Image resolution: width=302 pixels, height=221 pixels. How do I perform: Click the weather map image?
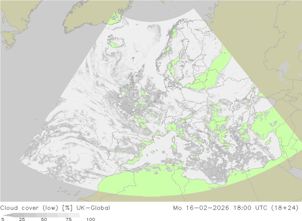coord(151,101)
